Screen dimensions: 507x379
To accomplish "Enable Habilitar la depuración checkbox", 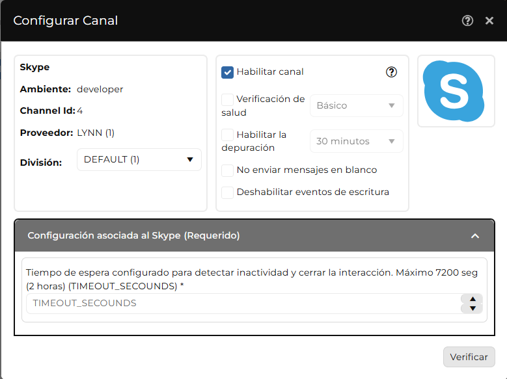I will click(227, 135).
